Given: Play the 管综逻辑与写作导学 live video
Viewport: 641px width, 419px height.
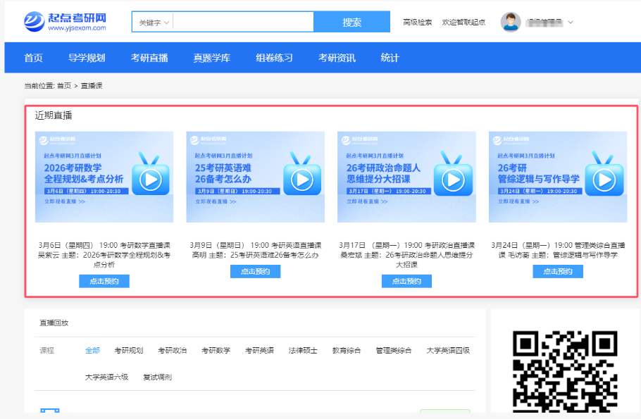Looking at the screenshot, I should [x=604, y=180].
